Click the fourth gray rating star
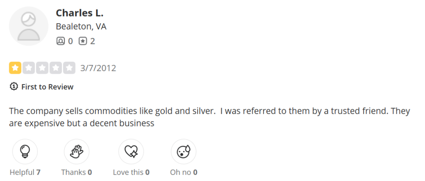The width and height of the screenshot is (425, 181). click(x=55, y=68)
